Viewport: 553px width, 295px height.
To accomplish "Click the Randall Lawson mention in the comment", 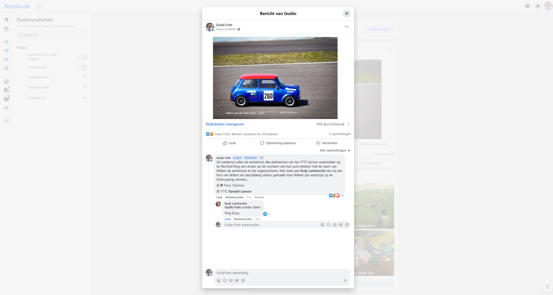I will 240,191.
